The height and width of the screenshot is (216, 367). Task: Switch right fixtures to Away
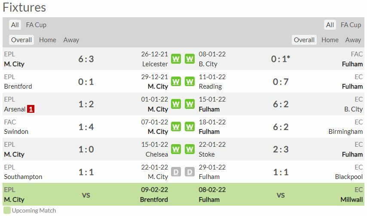click(x=353, y=40)
